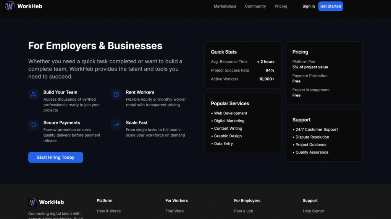Screen dimensions: 391x219
Task: Click the Start Hiring Today button
Action: tap(55, 157)
